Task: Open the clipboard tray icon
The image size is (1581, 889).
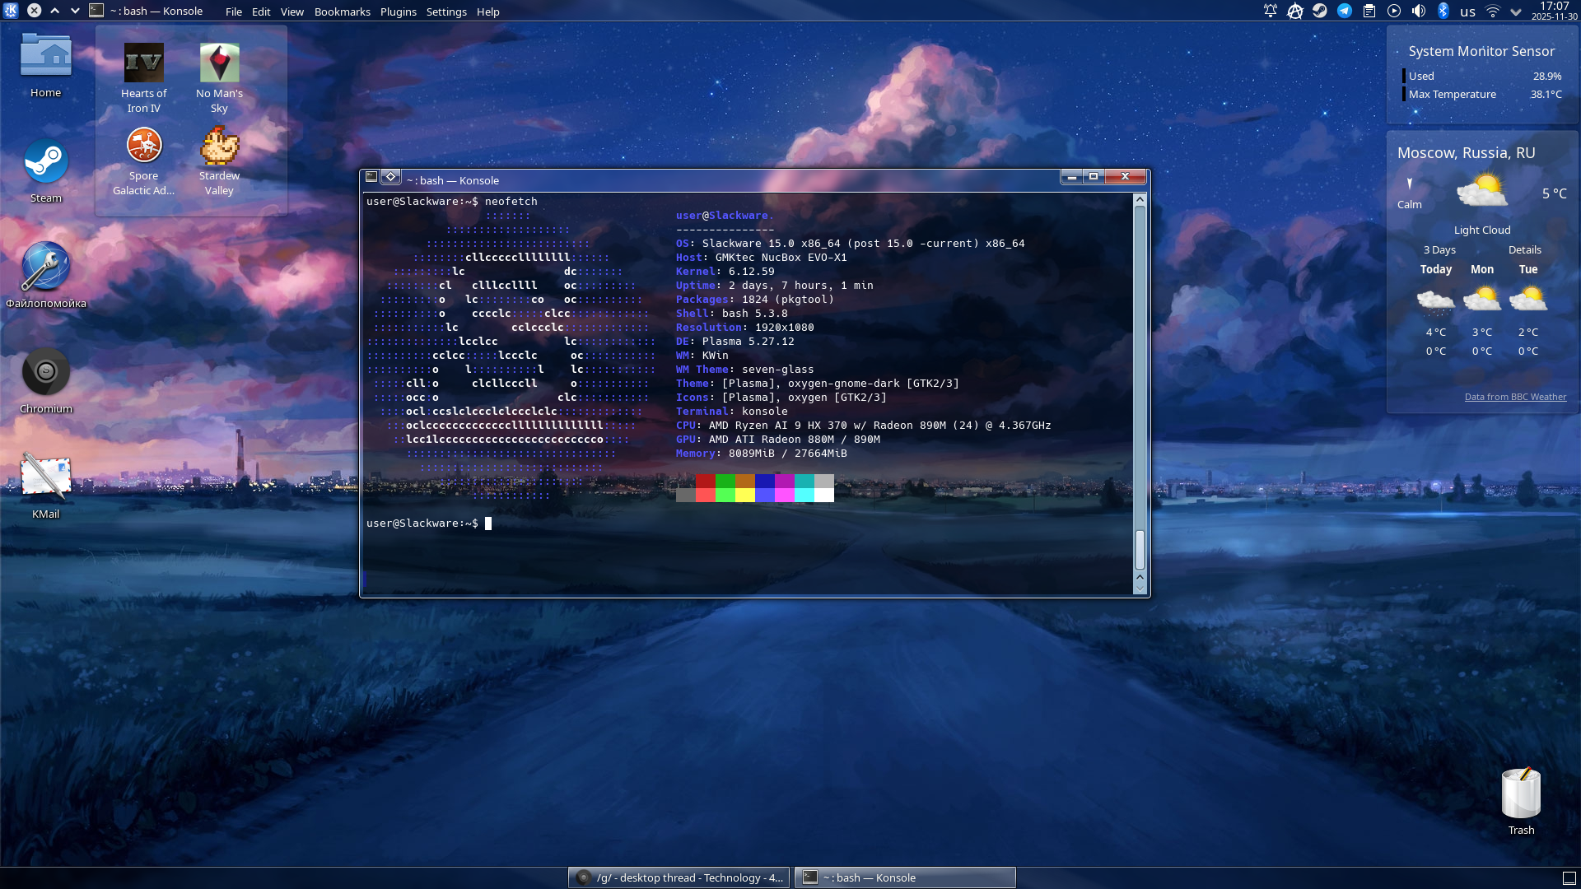Action: (1369, 11)
